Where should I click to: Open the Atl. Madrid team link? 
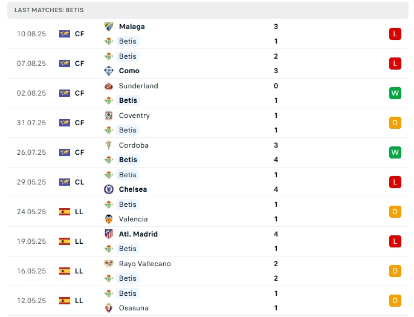(138, 234)
